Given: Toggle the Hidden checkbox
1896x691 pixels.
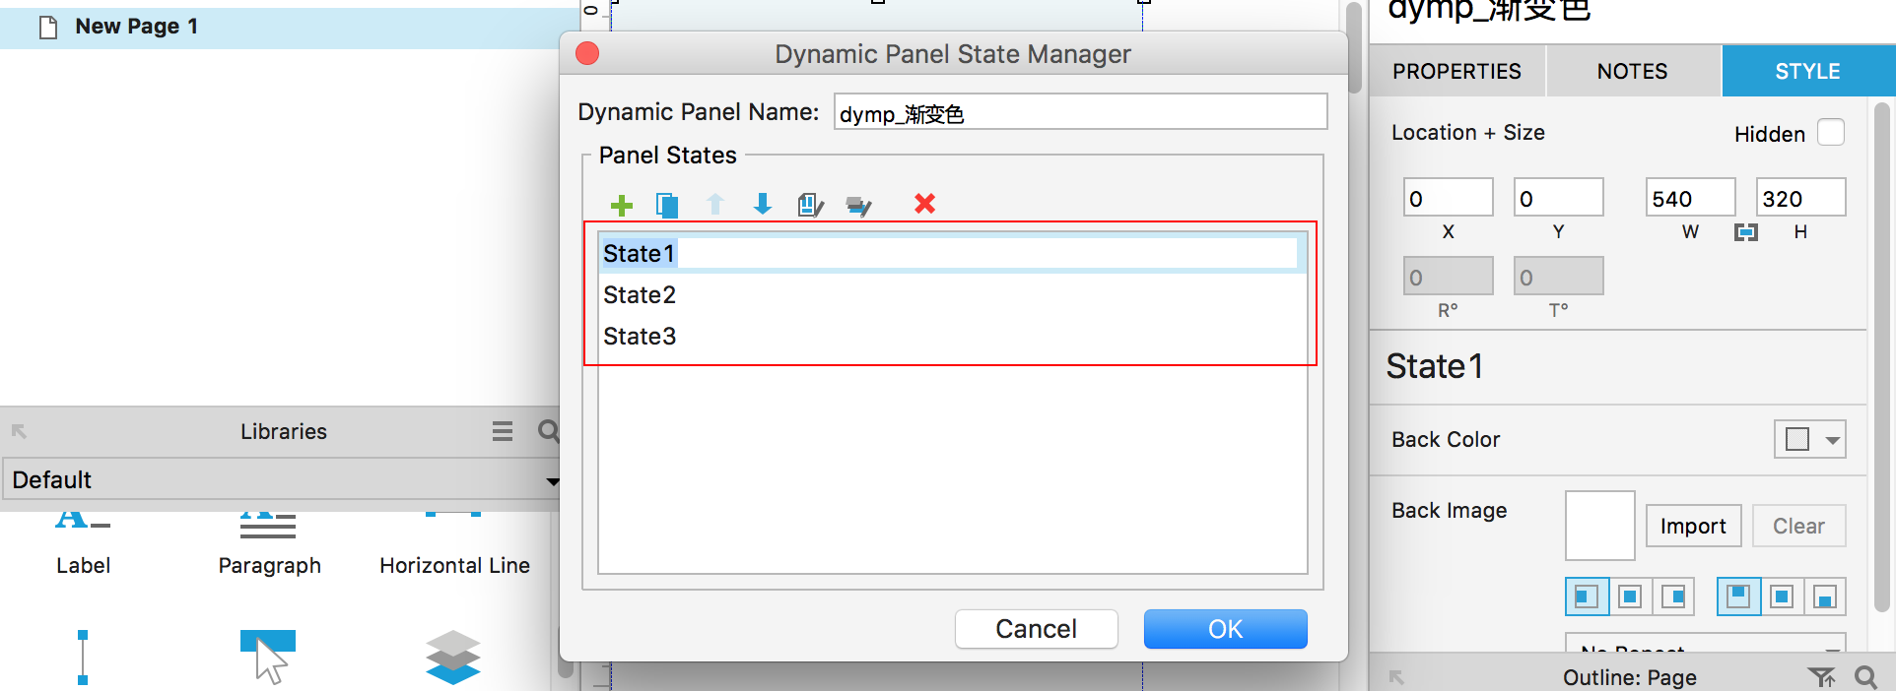Looking at the screenshot, I should coord(1830,133).
